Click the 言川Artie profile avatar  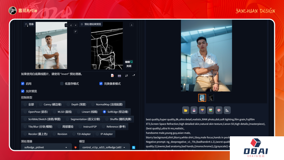[x=13, y=11]
